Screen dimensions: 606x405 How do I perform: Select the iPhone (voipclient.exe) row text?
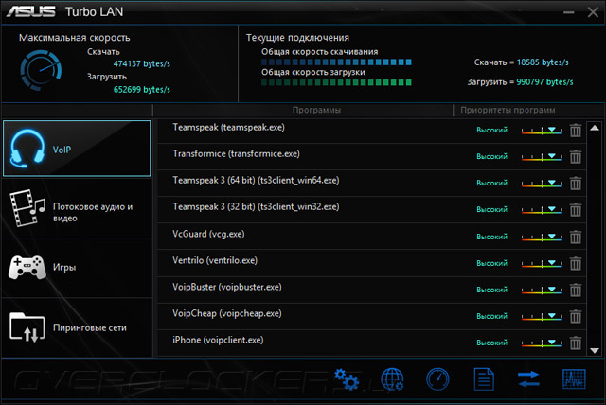[218, 340]
